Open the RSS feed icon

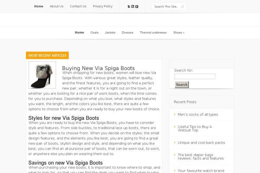tap(133, 6)
